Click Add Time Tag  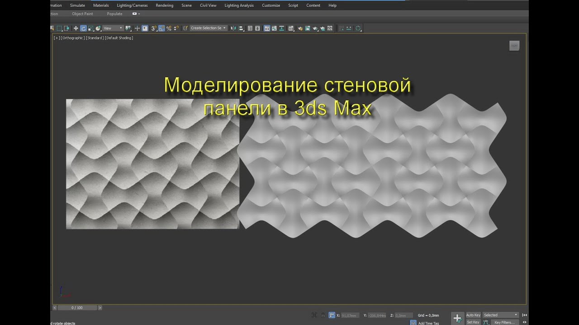pyautogui.click(x=428, y=323)
